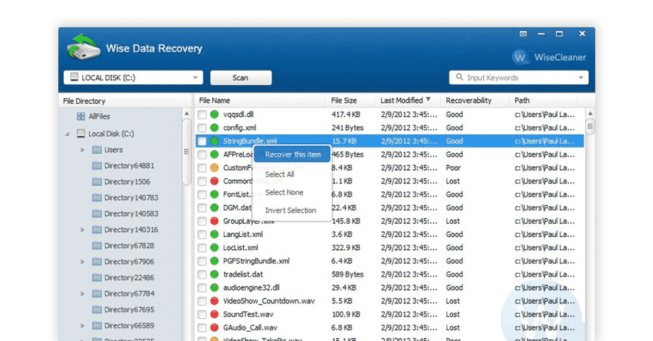
Task: Tick the checkbox beside LangList.xml
Action: point(202,235)
